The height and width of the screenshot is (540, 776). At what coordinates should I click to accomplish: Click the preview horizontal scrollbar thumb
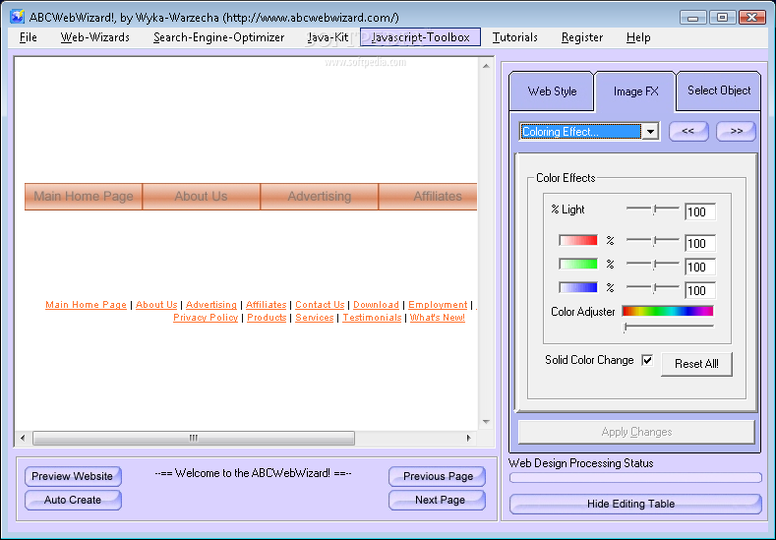(x=194, y=438)
